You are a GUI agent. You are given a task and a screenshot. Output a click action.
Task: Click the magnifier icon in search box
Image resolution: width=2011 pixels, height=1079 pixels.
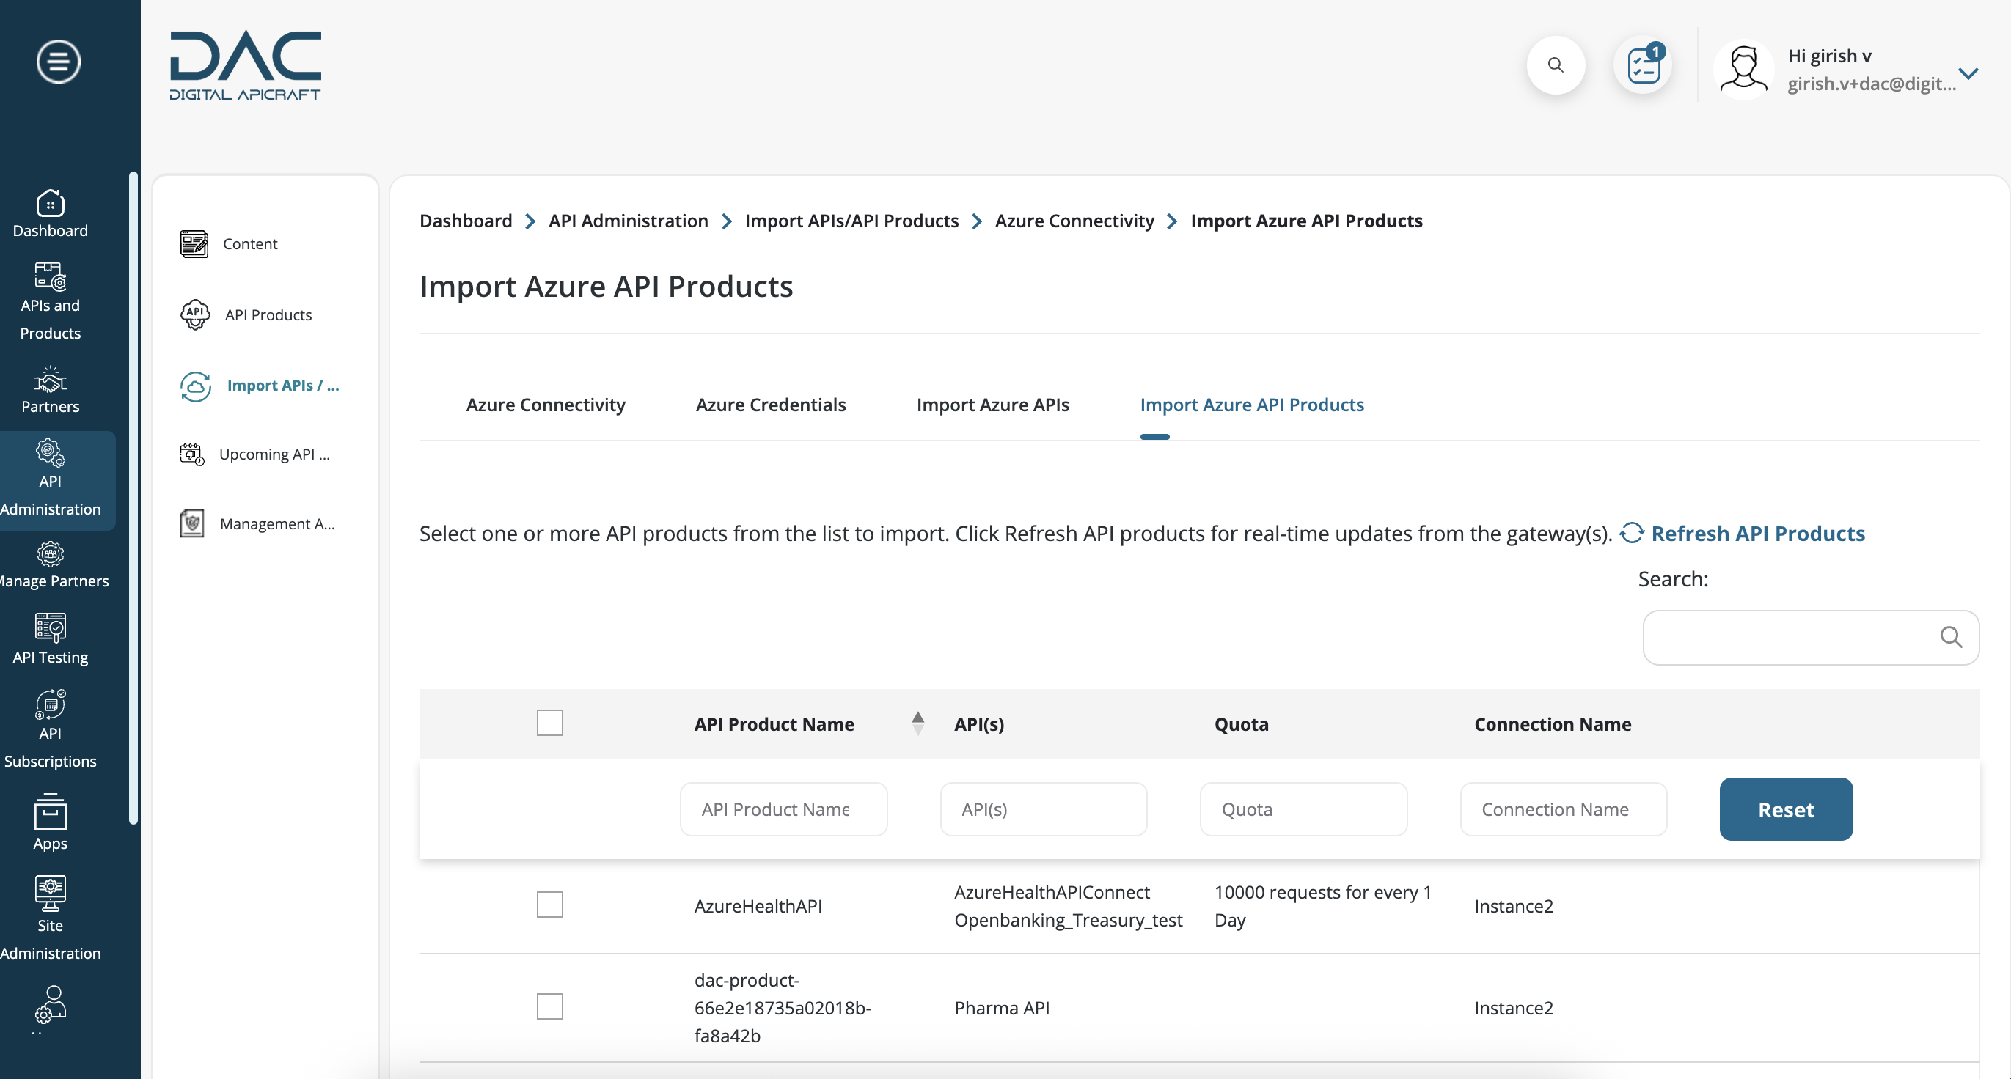[x=1951, y=638]
